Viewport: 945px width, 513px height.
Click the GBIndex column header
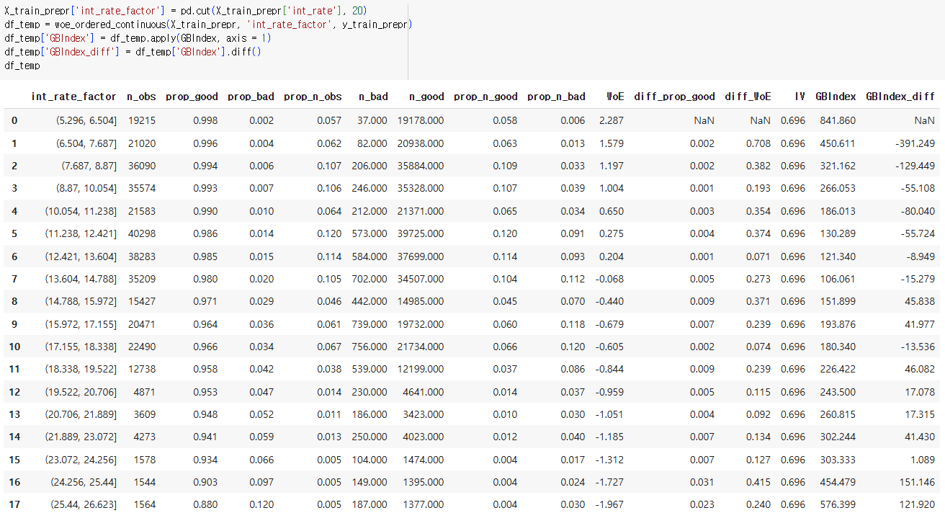pyautogui.click(x=836, y=97)
